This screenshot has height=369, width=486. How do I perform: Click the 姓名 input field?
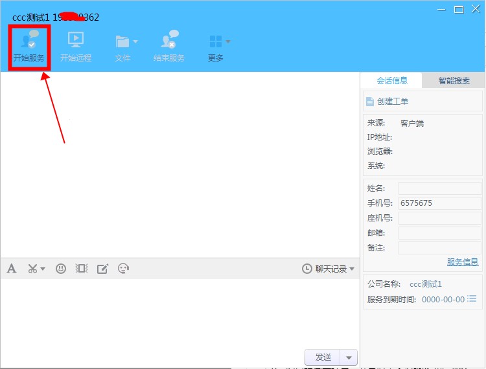440,188
